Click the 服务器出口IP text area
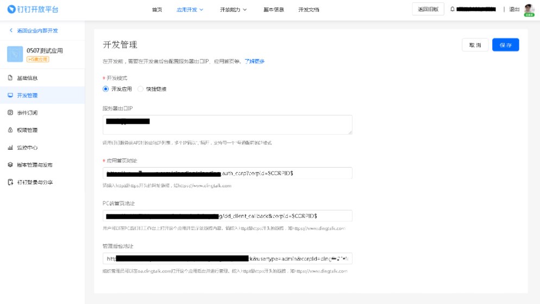Screen dimensions: 540x304 coord(227,125)
